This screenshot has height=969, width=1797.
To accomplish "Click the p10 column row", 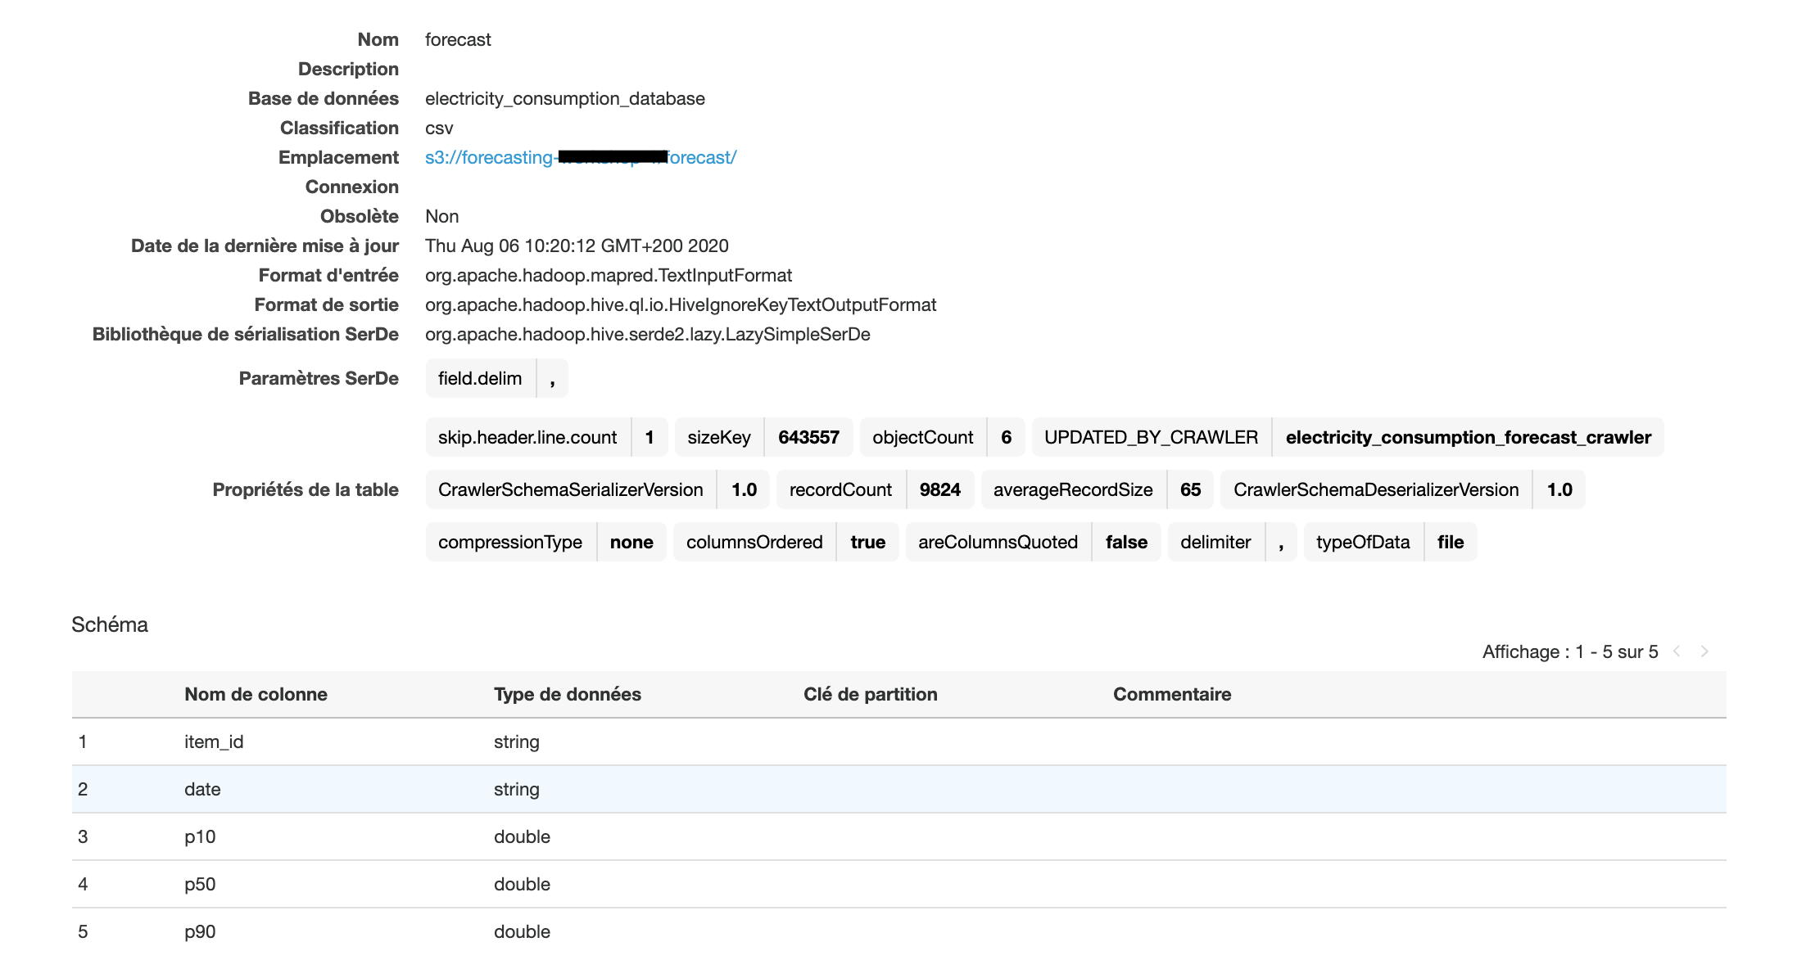I will click(200, 836).
